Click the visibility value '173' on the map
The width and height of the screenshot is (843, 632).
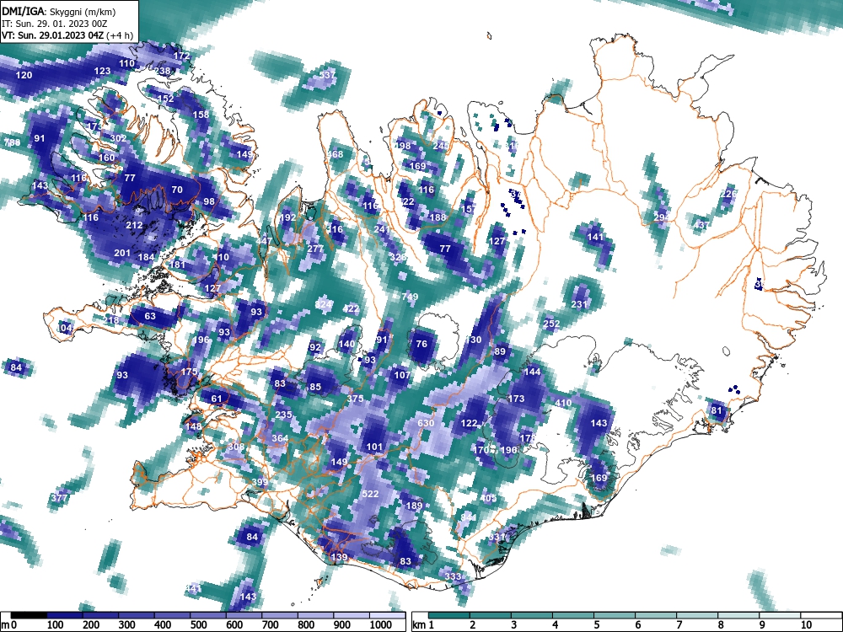[516, 399]
